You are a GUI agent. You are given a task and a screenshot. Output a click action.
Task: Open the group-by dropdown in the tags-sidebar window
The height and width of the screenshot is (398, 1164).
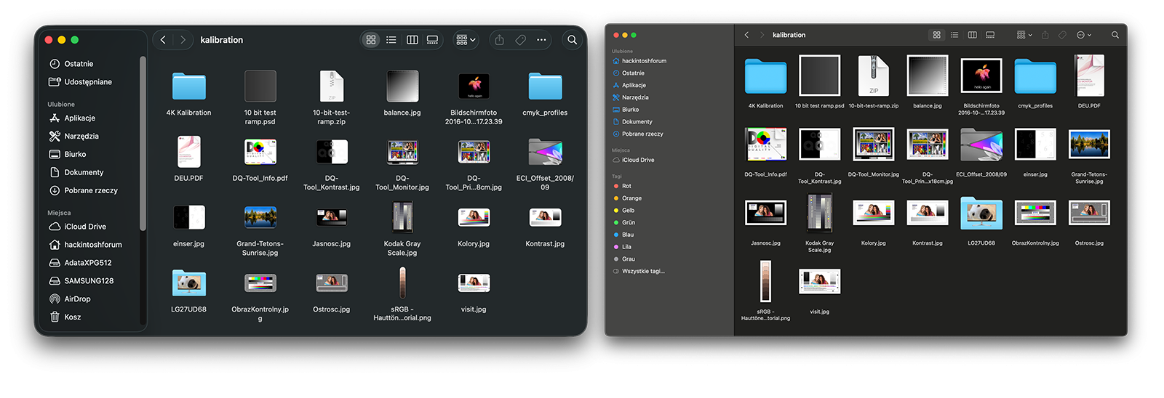(1024, 35)
